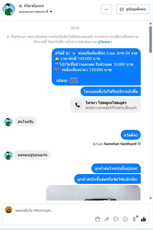The width and height of the screenshot is (153, 230).
Task: Open the emoji picker smiley icon
Action: pos(125,219)
